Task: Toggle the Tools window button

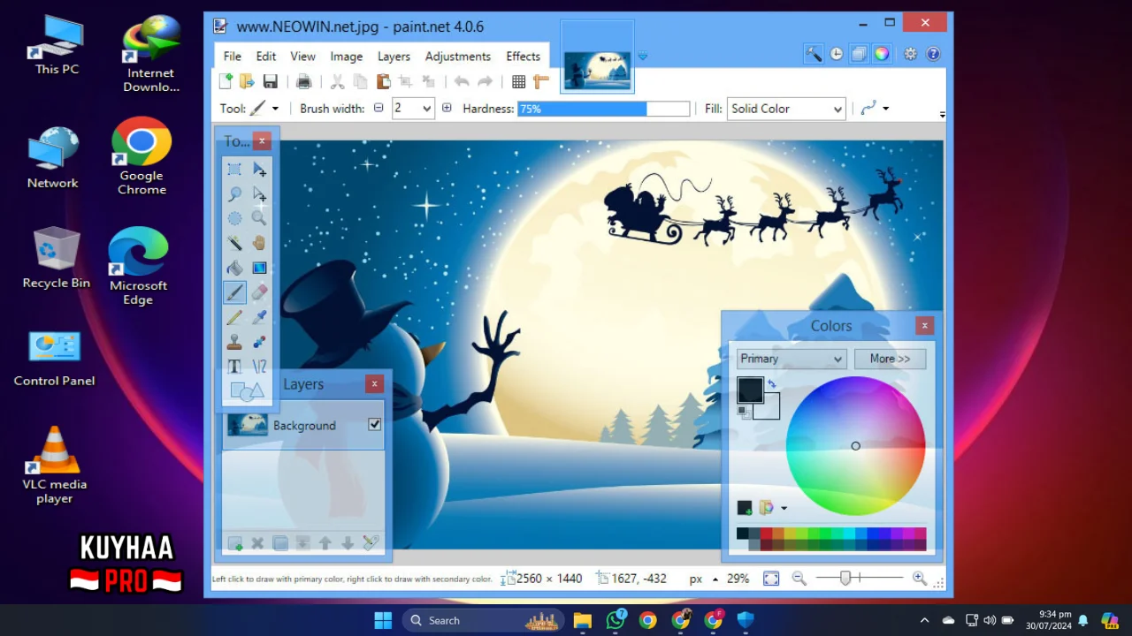Action: pyautogui.click(x=813, y=54)
